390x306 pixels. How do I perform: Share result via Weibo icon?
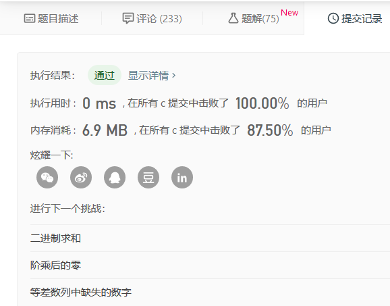(x=81, y=177)
